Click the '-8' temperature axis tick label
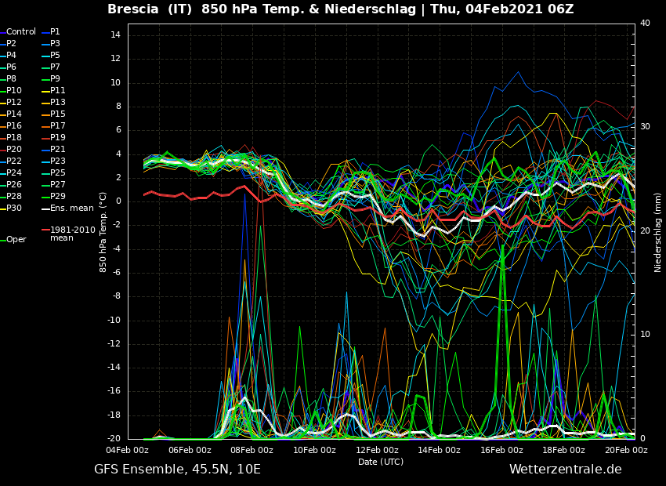Screen dimensions: 666x486 click(x=116, y=296)
